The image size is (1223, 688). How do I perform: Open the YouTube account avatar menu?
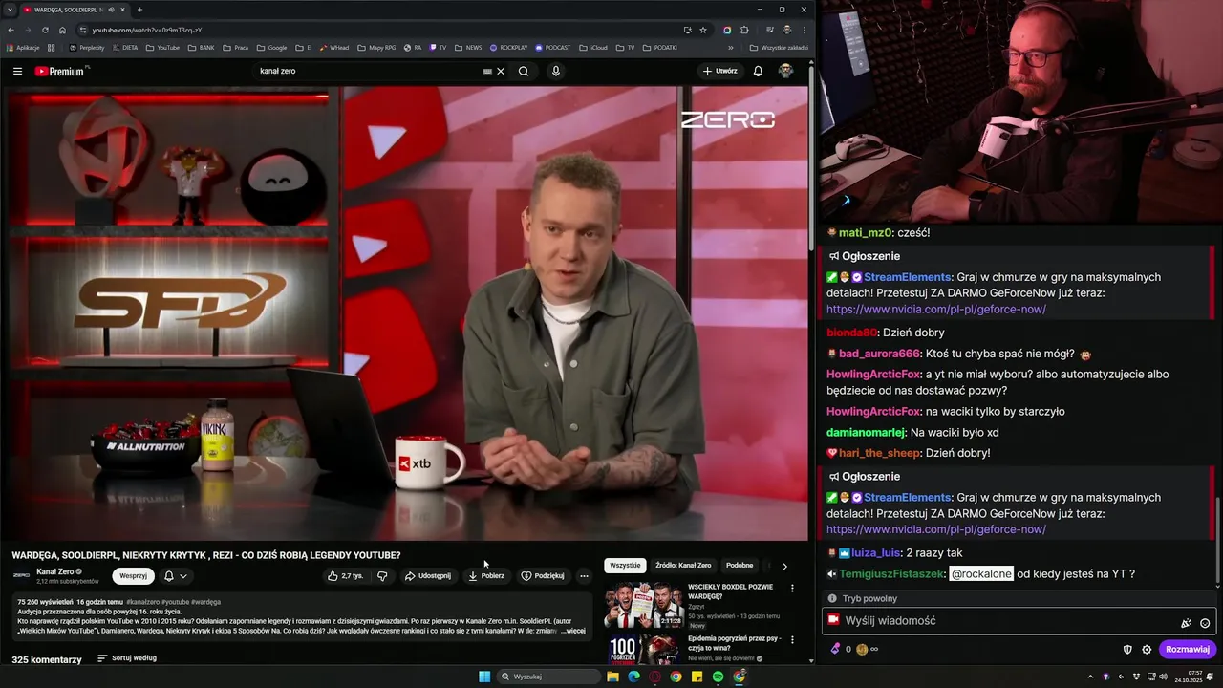pyautogui.click(x=785, y=71)
